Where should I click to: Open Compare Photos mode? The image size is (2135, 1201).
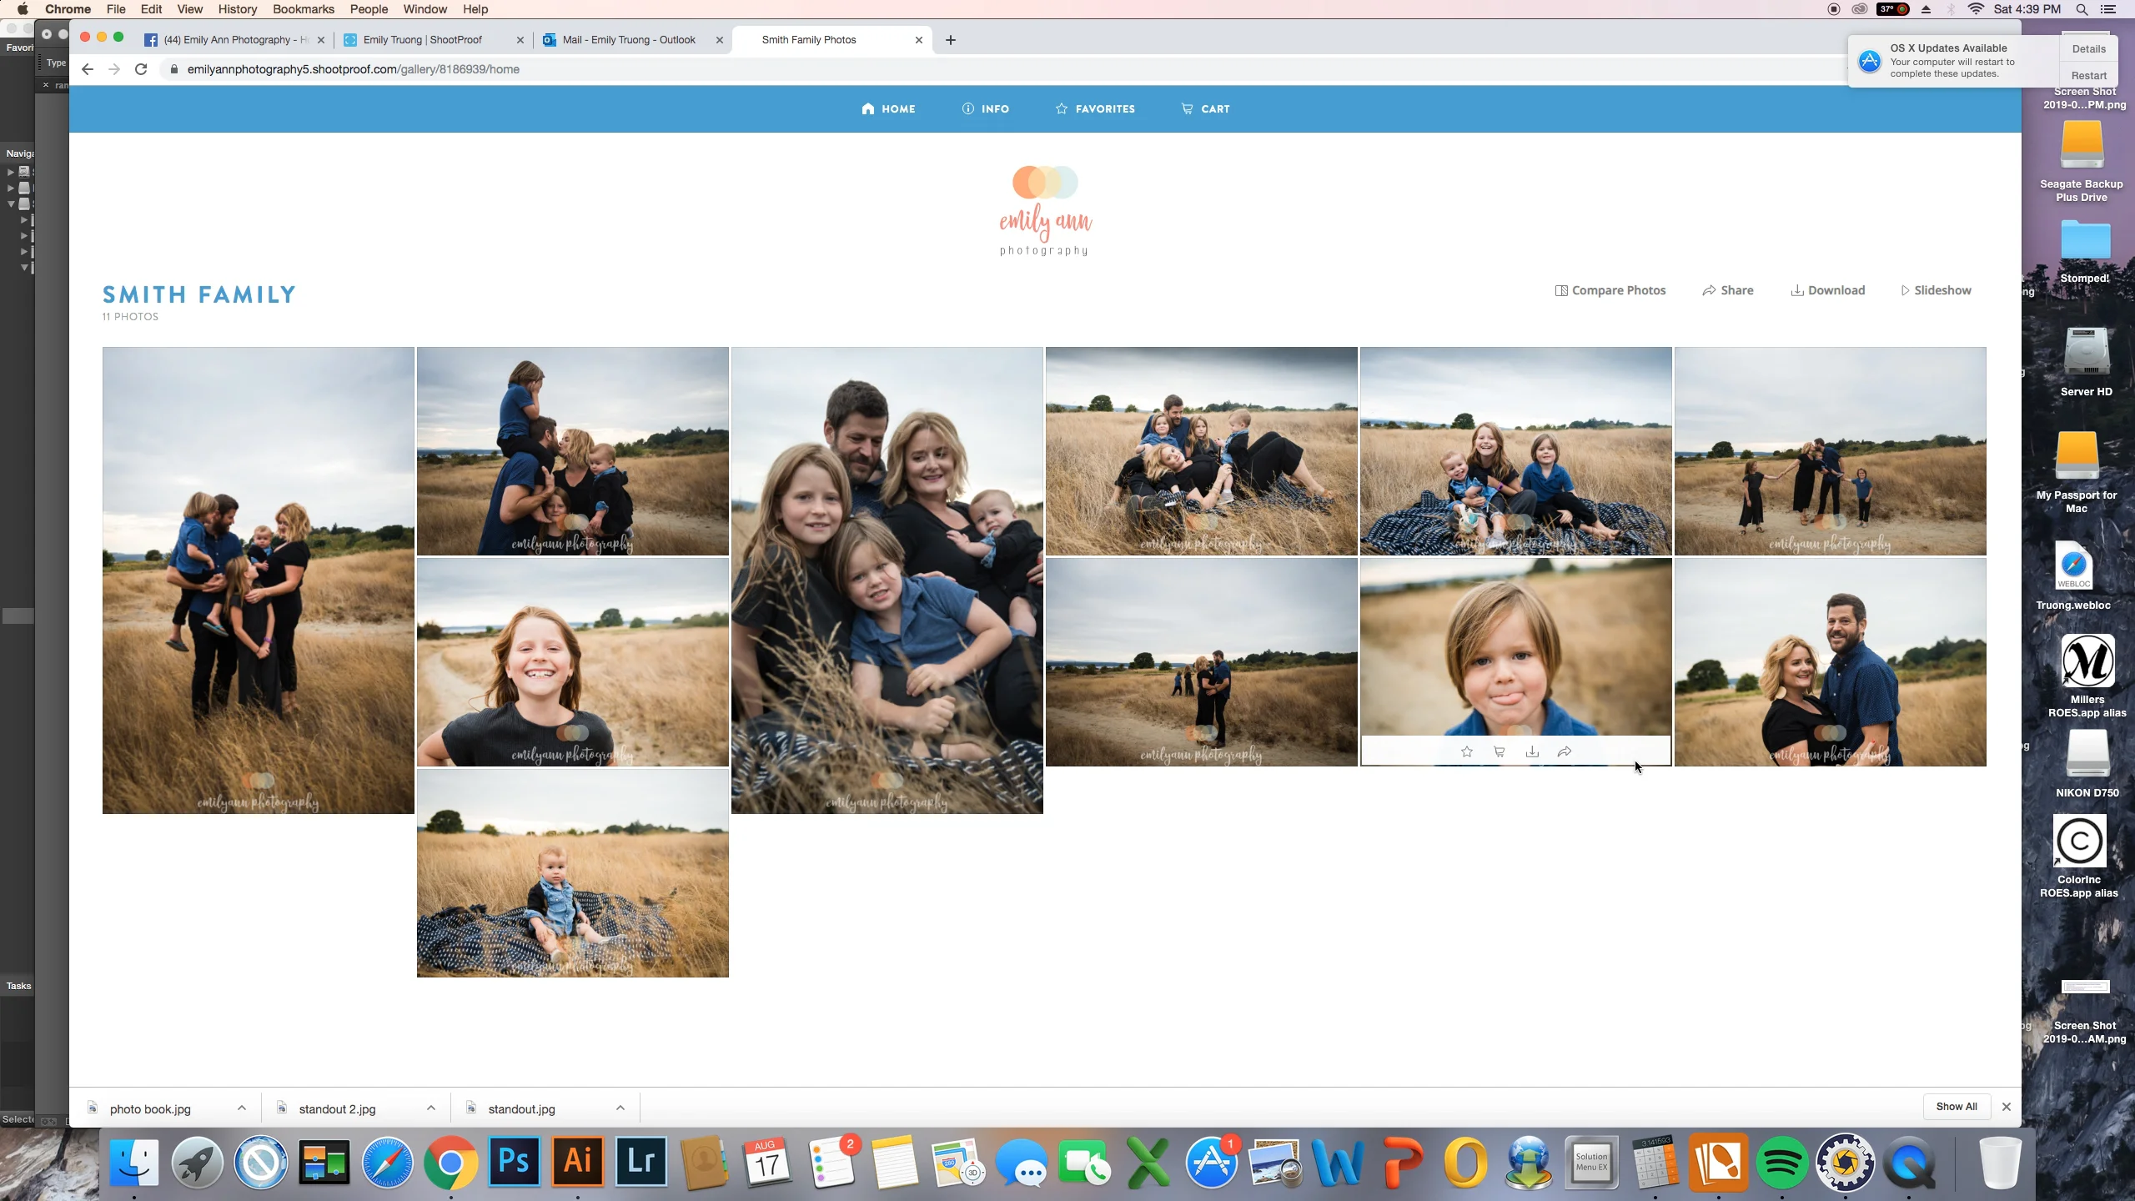pos(1610,290)
